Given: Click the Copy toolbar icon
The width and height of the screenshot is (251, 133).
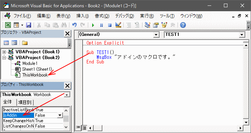Looking at the screenshot, I should click(x=47, y=25).
